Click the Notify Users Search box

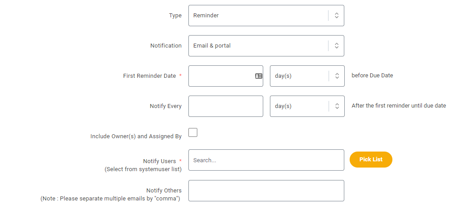click(x=266, y=160)
